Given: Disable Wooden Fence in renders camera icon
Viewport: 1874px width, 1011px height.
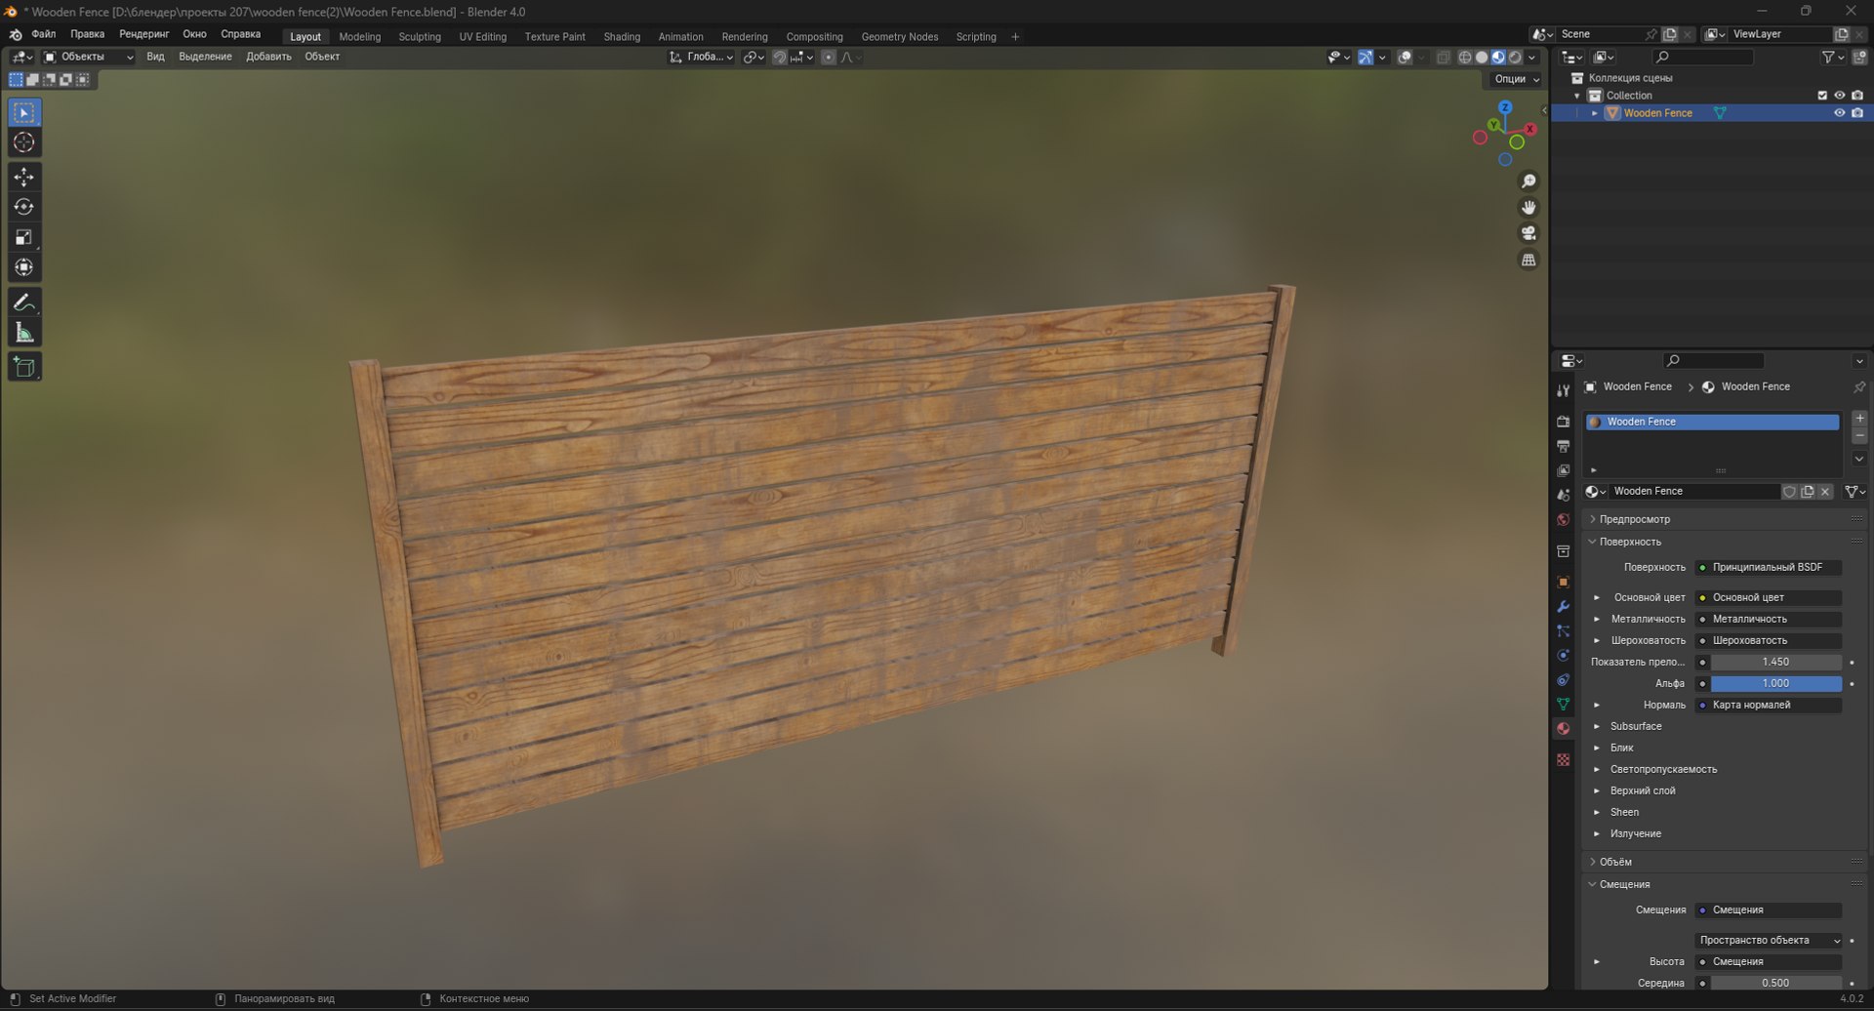Looking at the screenshot, I should [1857, 113].
